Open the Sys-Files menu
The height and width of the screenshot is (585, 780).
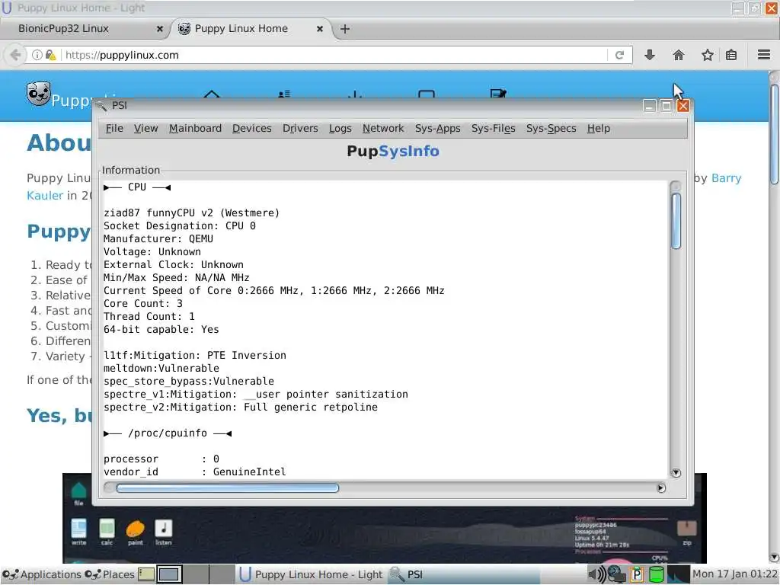tap(493, 128)
